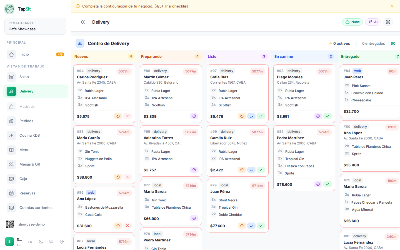
Task: Click the En camino column header
Action: (304, 56)
